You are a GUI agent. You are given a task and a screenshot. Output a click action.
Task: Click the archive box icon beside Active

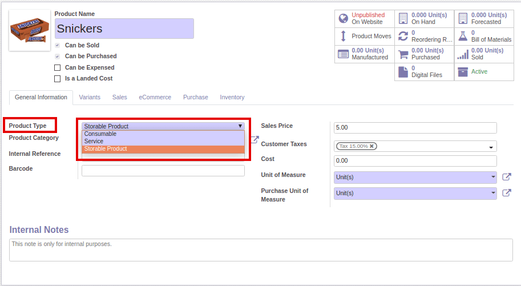(463, 71)
